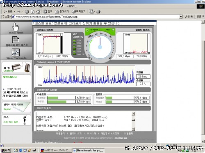Open the membership withdrawal footer link

click(128, 133)
